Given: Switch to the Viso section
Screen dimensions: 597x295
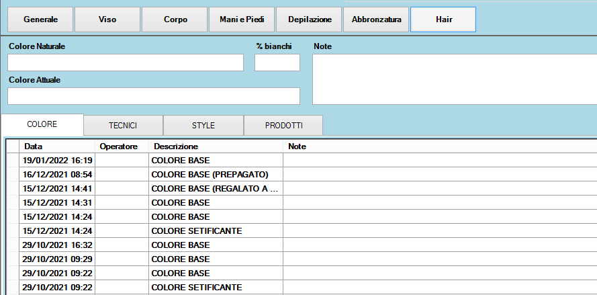Looking at the screenshot, I should coord(107,19).
